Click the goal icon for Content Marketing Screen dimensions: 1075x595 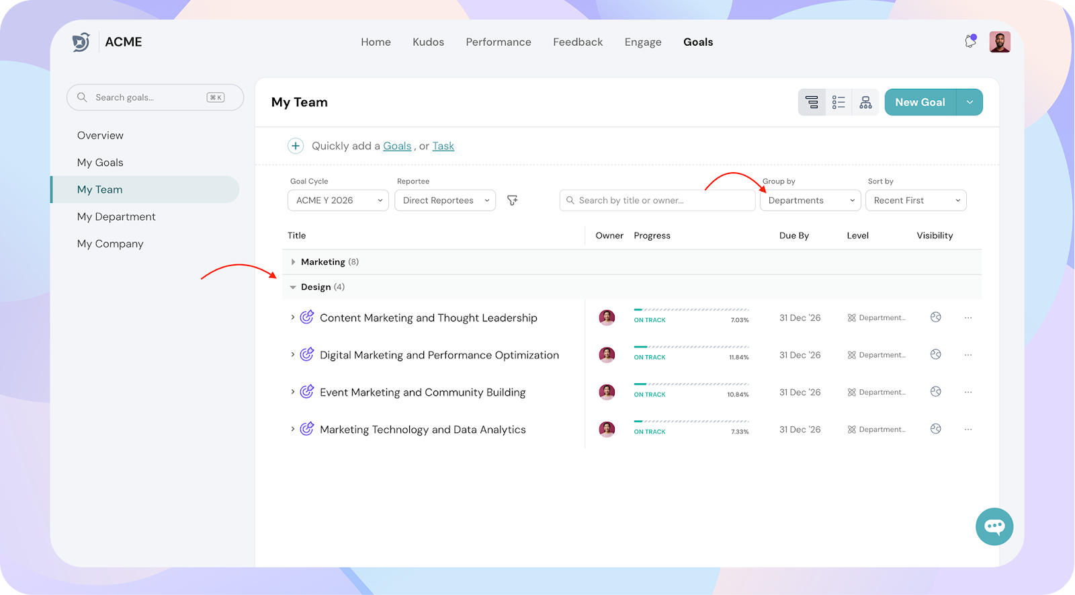coord(307,317)
